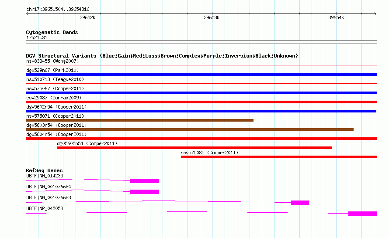Image resolution: width=389 pixels, height=238 pixels.
Task: Click the 39653k ruler marker
Action: tap(212, 17)
